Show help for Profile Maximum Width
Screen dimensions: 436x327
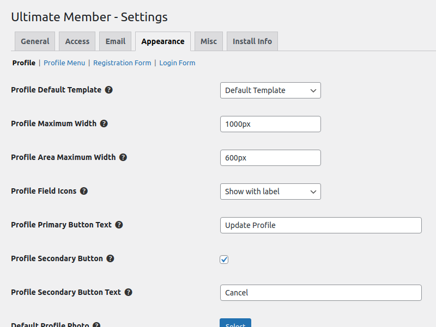click(104, 124)
